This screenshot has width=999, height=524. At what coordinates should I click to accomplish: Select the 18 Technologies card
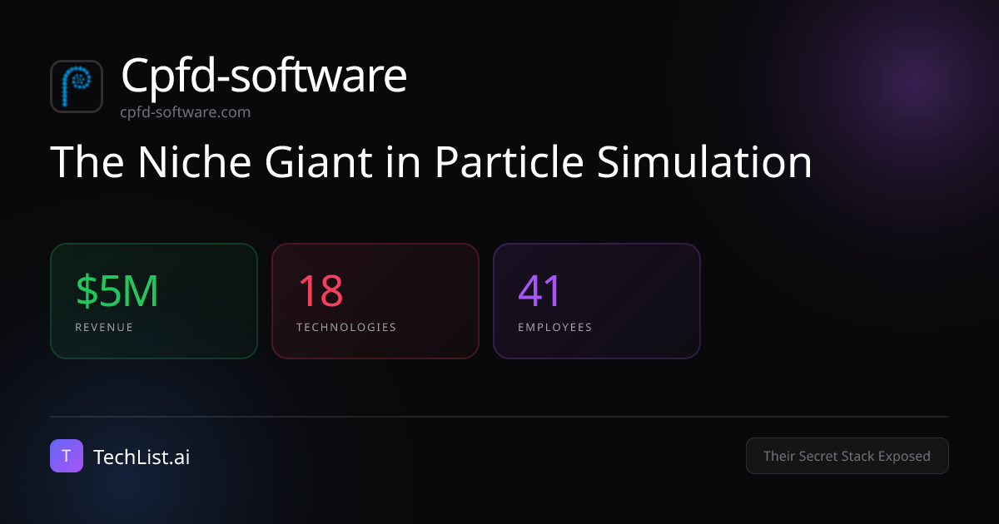point(375,301)
